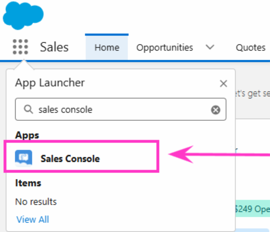
Task: Focus the App Launcher search field
Action: (x=121, y=109)
